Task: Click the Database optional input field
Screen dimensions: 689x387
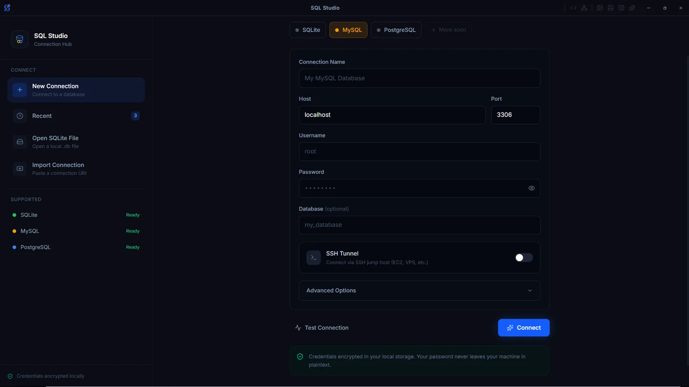Action: pyautogui.click(x=419, y=225)
